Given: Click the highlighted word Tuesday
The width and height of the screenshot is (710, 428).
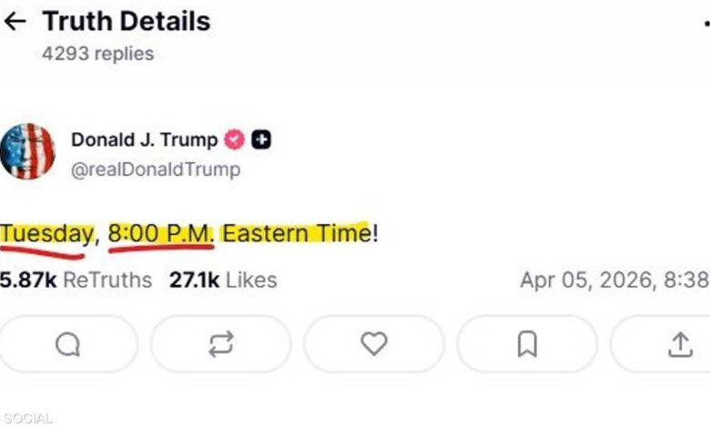Looking at the screenshot, I should [x=46, y=234].
